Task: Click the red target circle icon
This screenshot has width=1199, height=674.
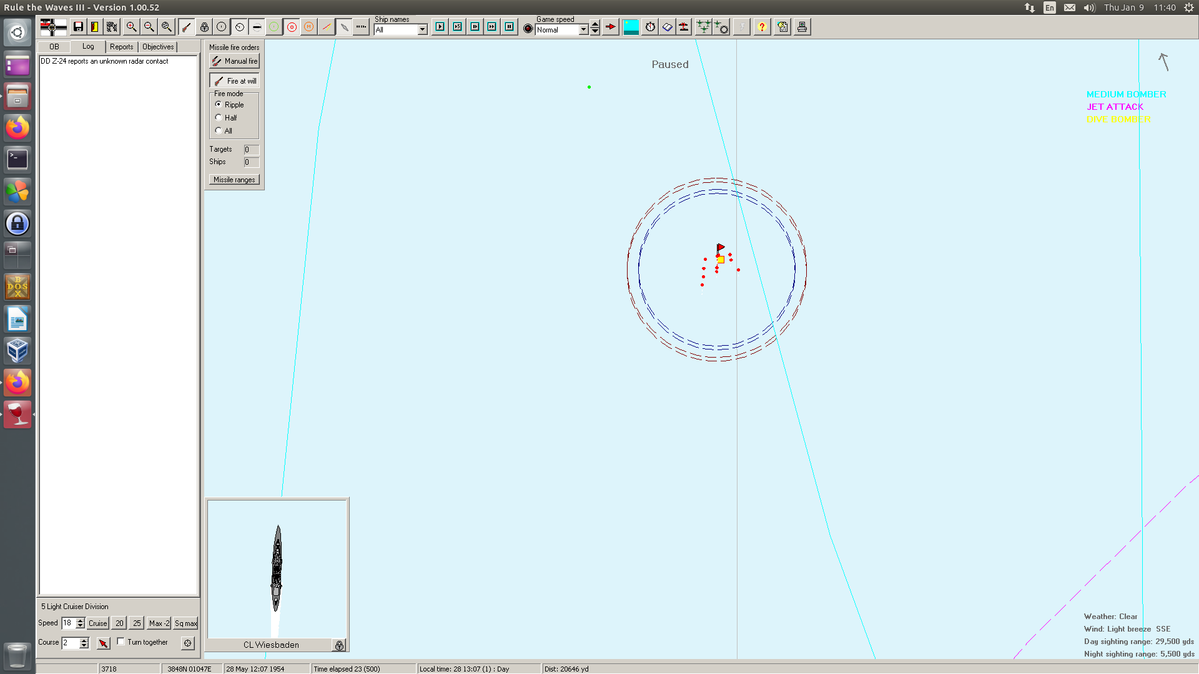Action: pyautogui.click(x=292, y=27)
